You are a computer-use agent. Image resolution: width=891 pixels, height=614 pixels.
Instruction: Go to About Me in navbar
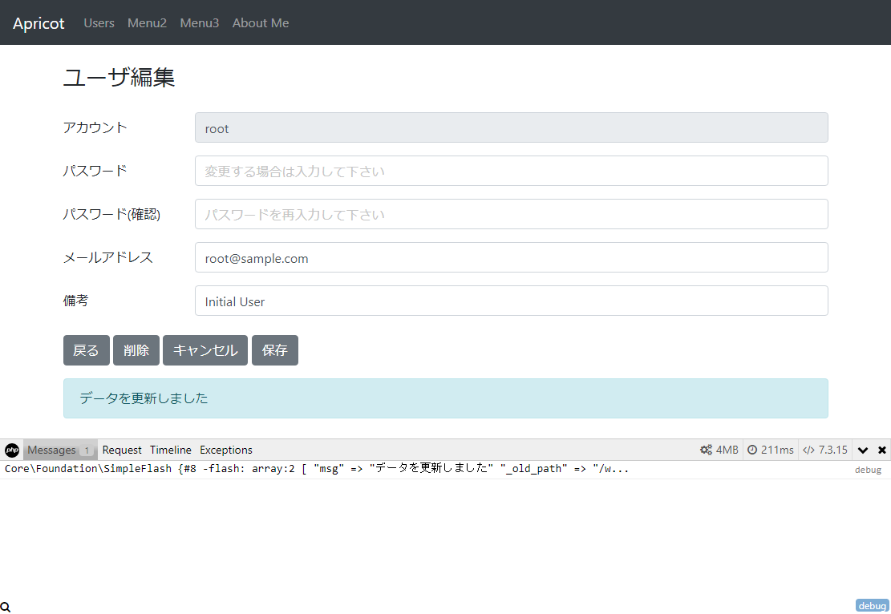[x=261, y=23]
